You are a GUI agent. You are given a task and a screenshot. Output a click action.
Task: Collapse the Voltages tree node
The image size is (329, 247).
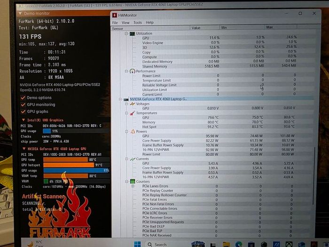coord(126,104)
